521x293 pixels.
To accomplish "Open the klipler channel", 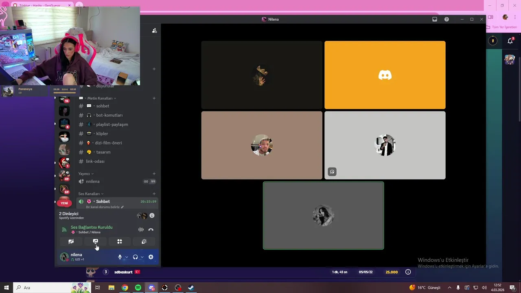I will coord(117,133).
